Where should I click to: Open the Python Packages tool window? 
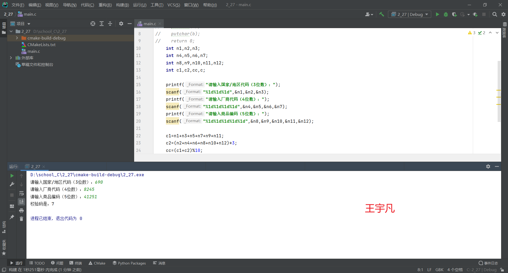point(129,263)
